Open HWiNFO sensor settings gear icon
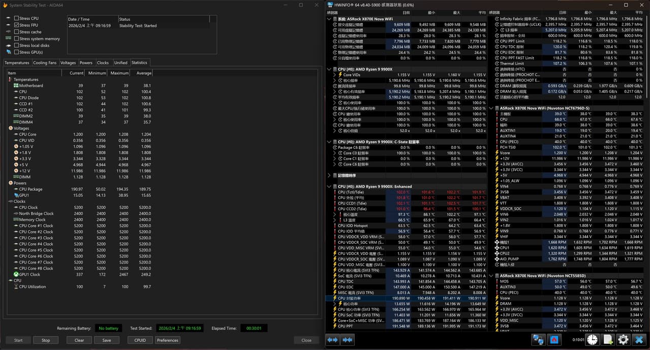Image resolution: width=650 pixels, height=350 pixels. click(623, 340)
